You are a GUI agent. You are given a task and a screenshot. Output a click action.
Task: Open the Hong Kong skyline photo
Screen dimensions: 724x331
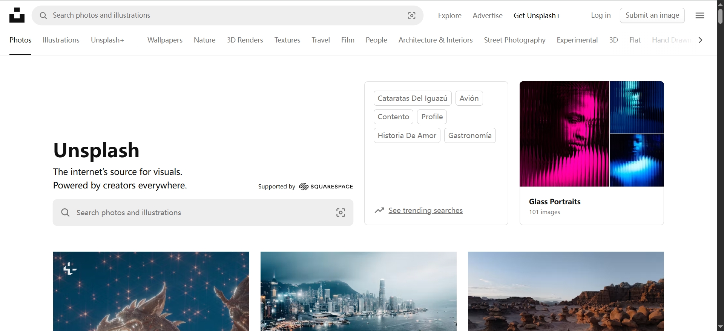click(x=359, y=291)
